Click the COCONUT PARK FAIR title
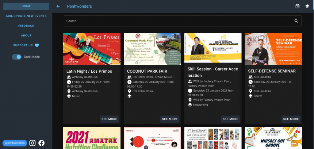The width and height of the screenshot is (314, 149). point(147,71)
